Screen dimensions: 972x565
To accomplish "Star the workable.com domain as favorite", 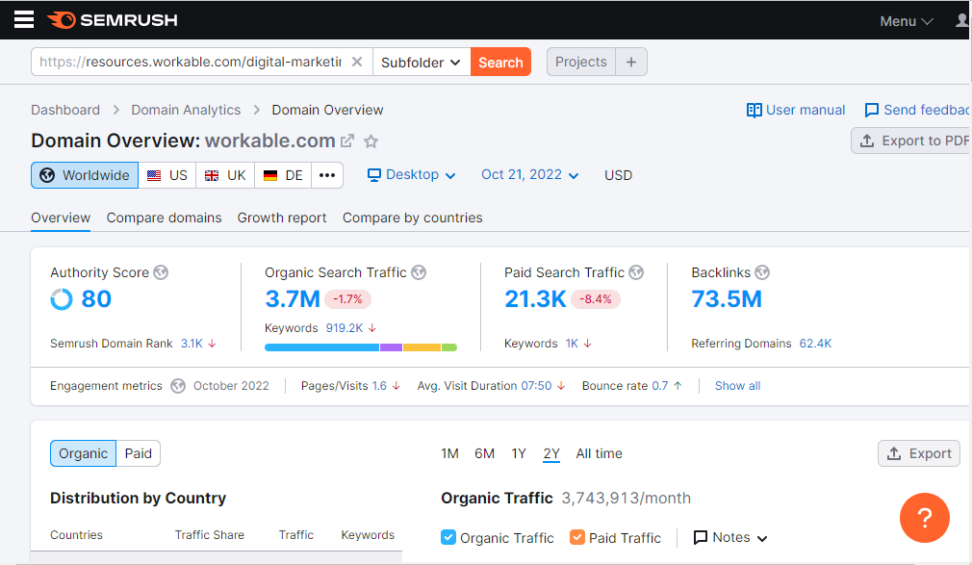I will click(371, 141).
